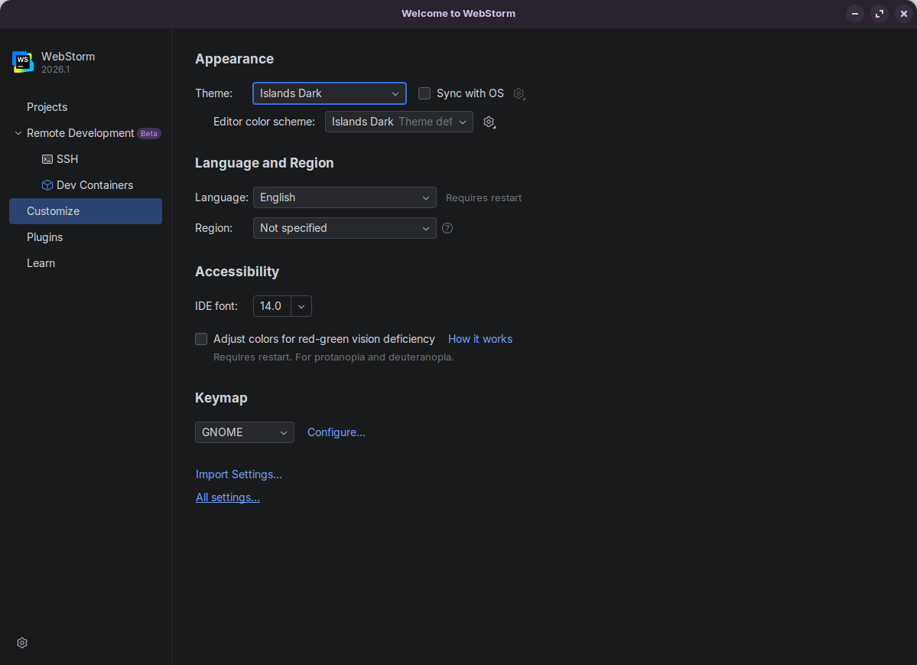Image resolution: width=917 pixels, height=665 pixels.
Task: Click the gear icon beside Sync with OS
Action: pos(519,93)
